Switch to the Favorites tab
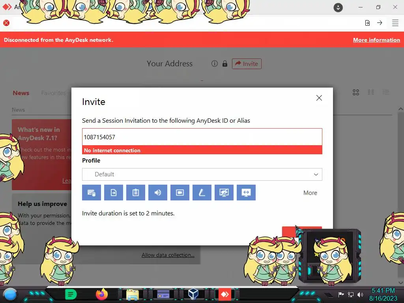The width and height of the screenshot is (404, 303). coord(53,93)
